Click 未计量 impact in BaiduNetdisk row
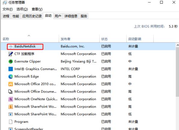This screenshot has width=179, height=130. 133,46
